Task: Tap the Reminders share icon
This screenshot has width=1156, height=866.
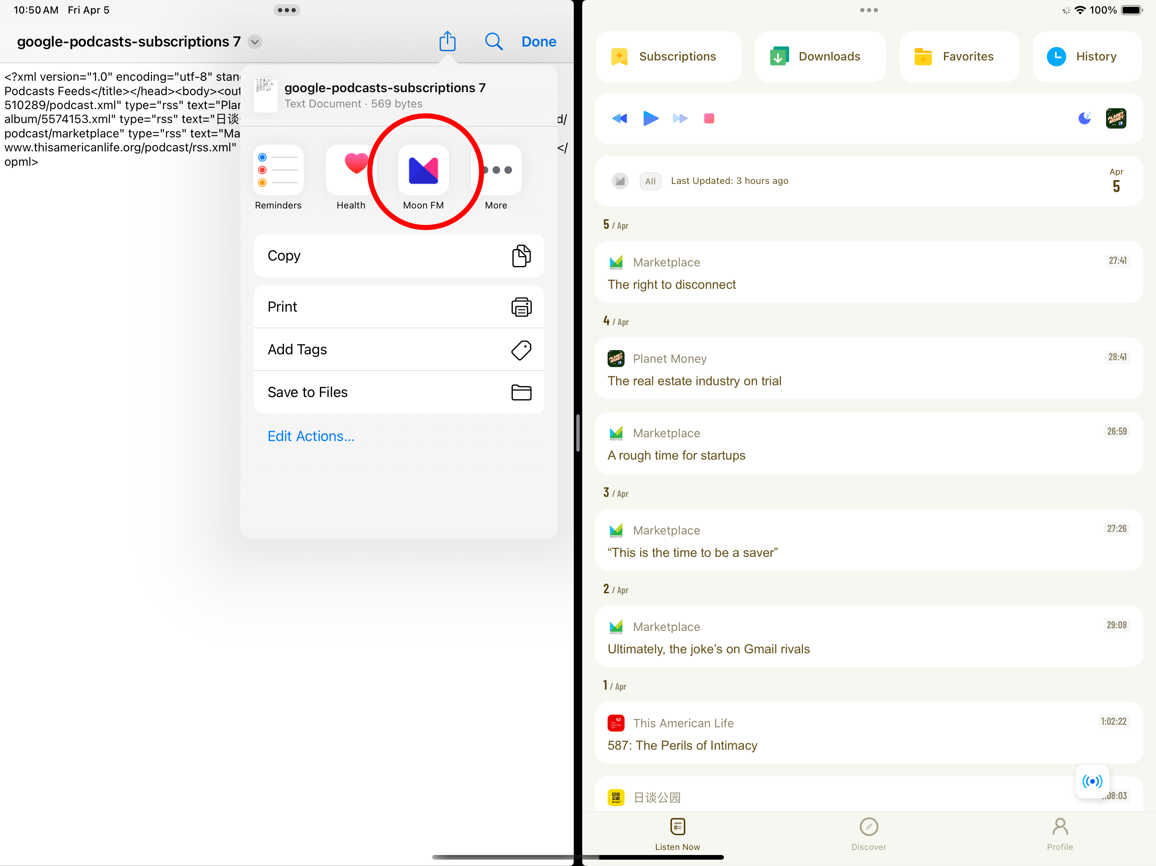Action: (278, 170)
